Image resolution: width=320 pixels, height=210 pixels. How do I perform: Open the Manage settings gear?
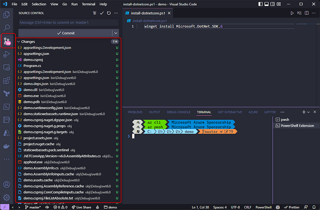[6, 197]
